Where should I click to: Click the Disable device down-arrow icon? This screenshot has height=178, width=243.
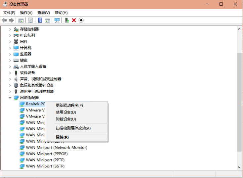81,20
